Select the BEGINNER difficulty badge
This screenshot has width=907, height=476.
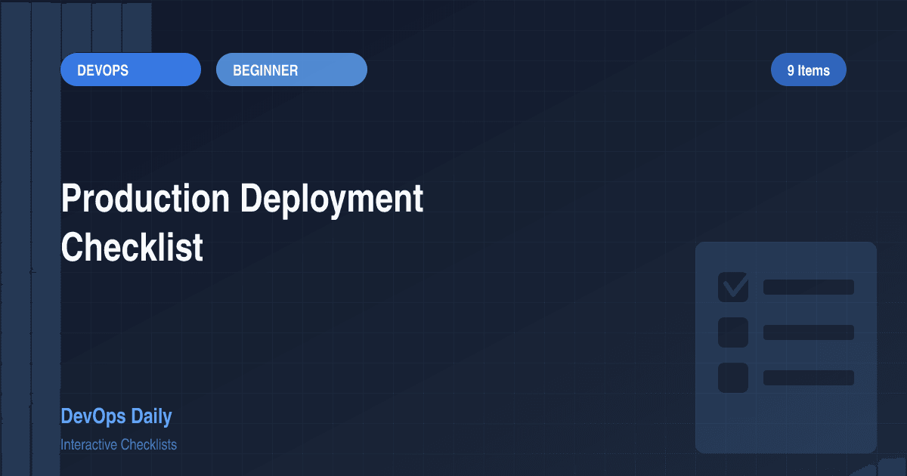coord(291,69)
